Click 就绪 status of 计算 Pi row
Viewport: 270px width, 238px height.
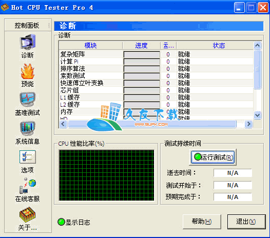[x=184, y=62]
